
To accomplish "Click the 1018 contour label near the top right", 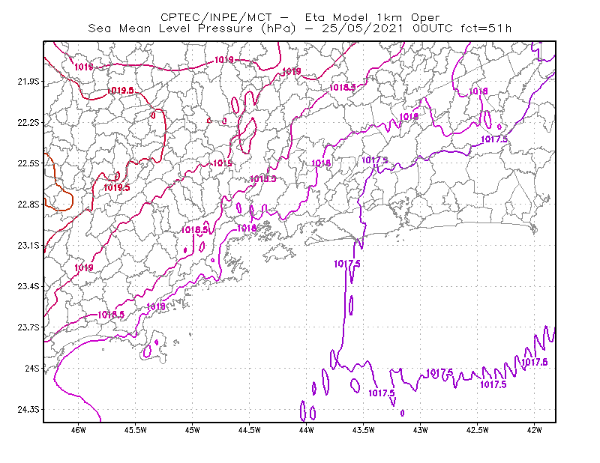I will [478, 91].
